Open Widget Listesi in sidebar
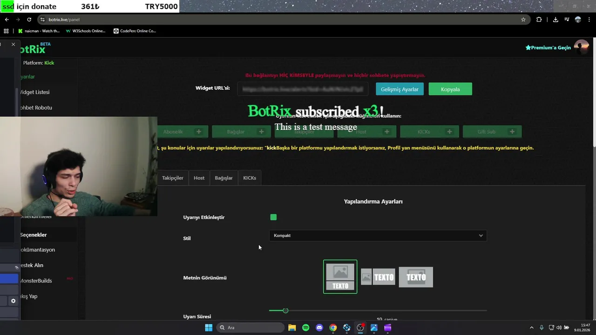The width and height of the screenshot is (596, 335). pos(34,92)
